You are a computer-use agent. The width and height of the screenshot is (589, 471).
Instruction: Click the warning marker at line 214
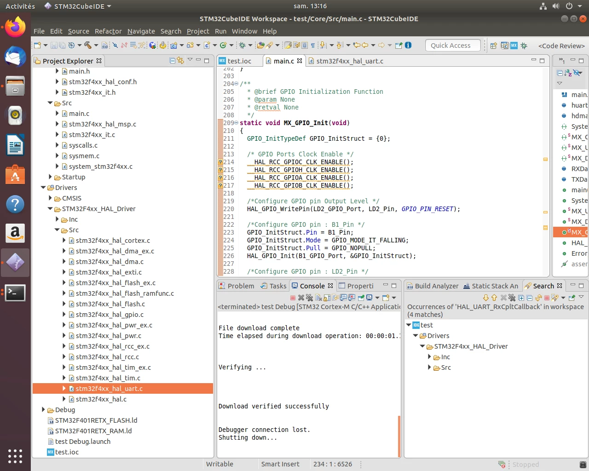pyautogui.click(x=220, y=162)
